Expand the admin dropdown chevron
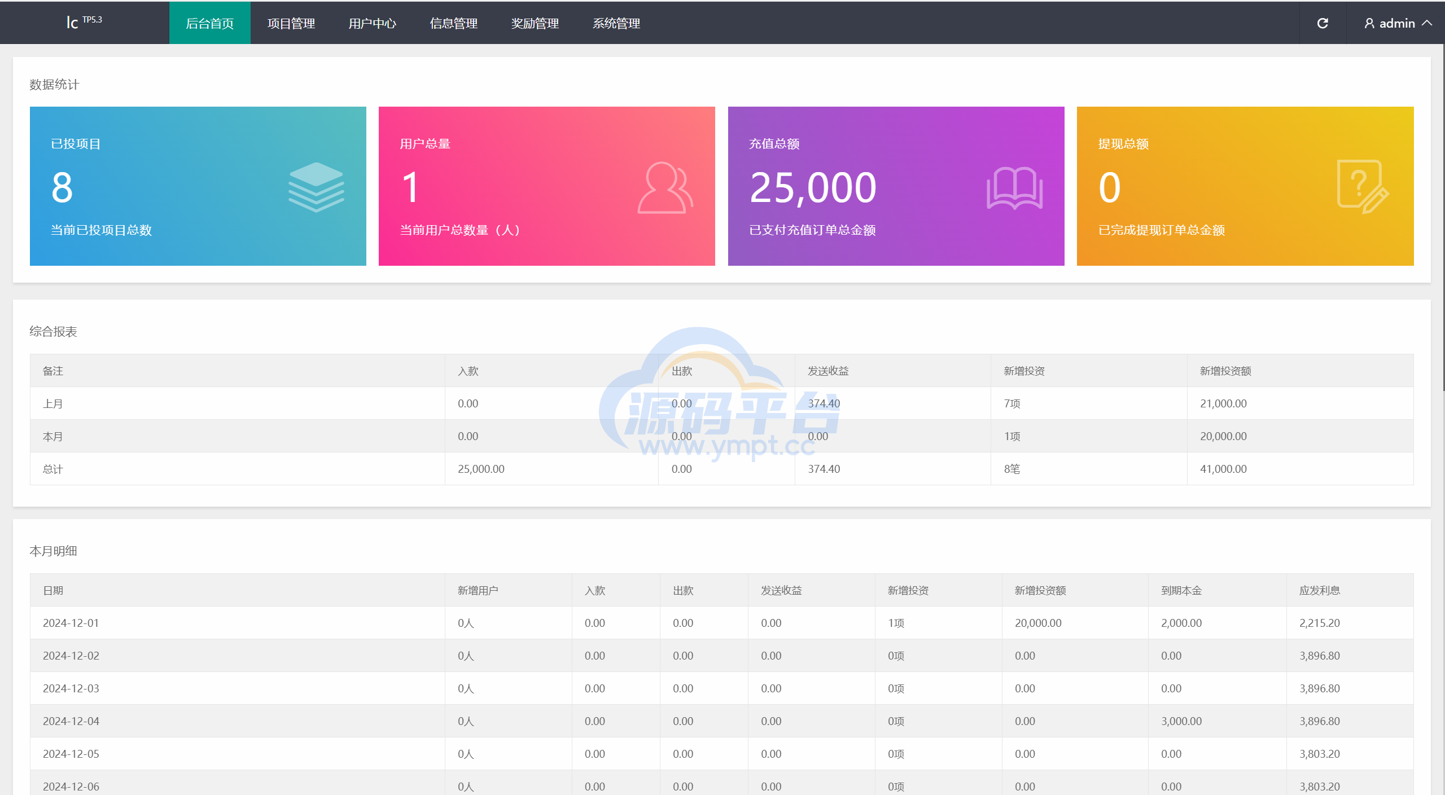 click(1428, 23)
